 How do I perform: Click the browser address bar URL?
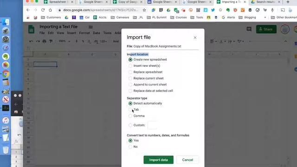[x=101, y=10]
